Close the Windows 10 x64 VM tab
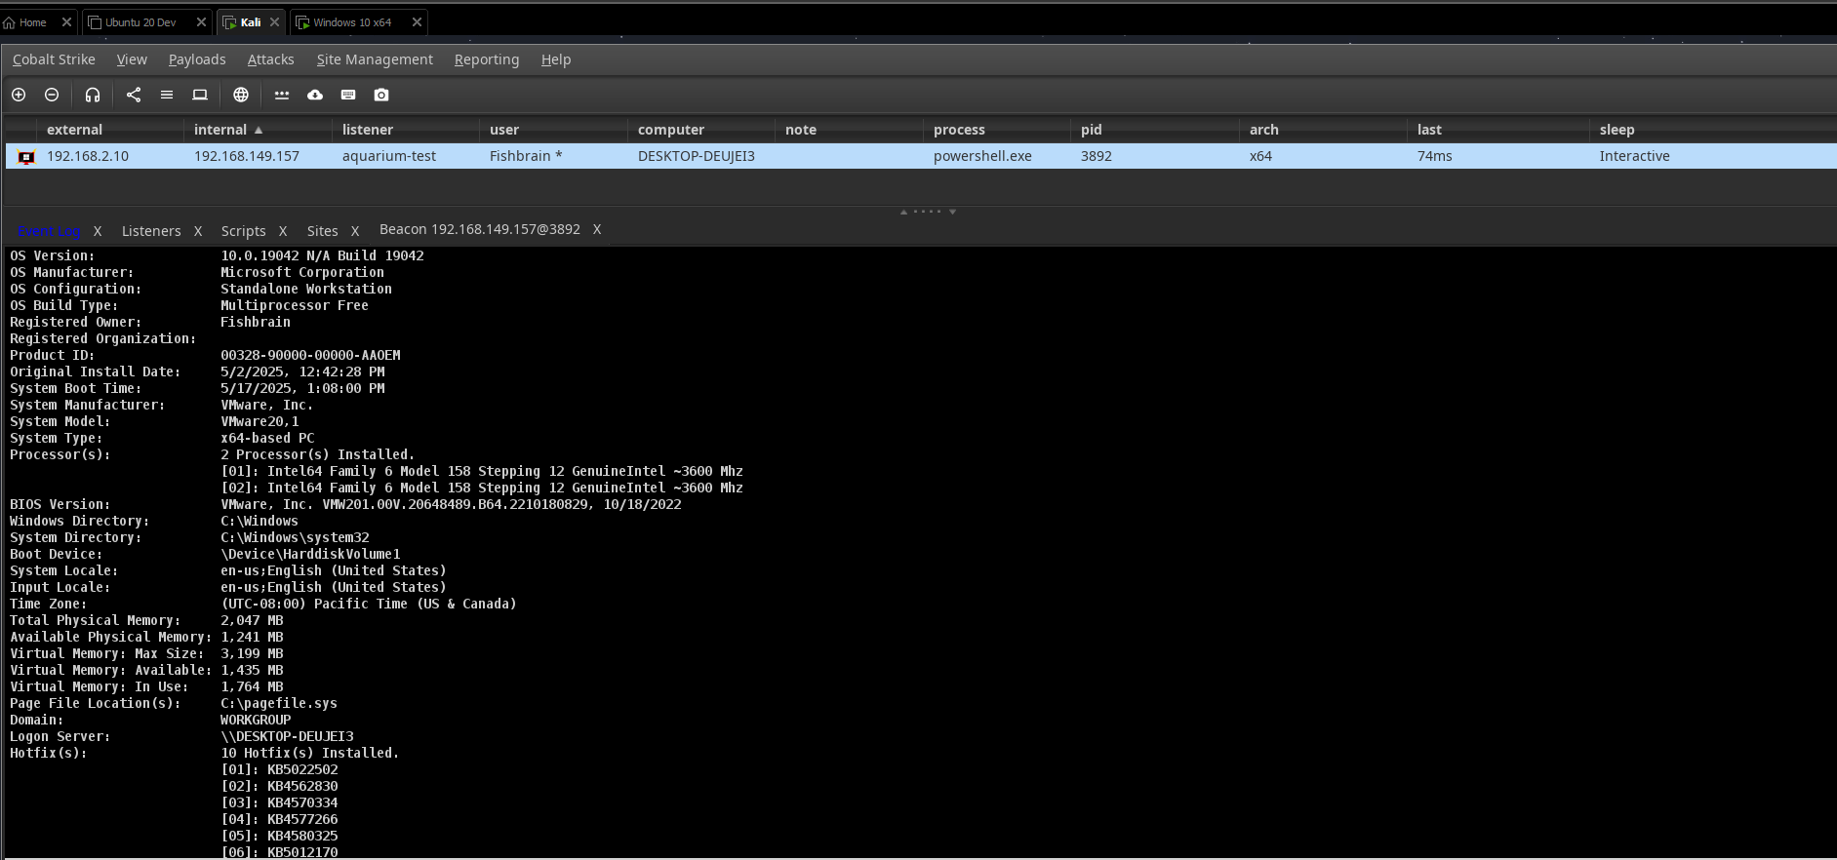The height and width of the screenshot is (860, 1837). click(x=418, y=22)
